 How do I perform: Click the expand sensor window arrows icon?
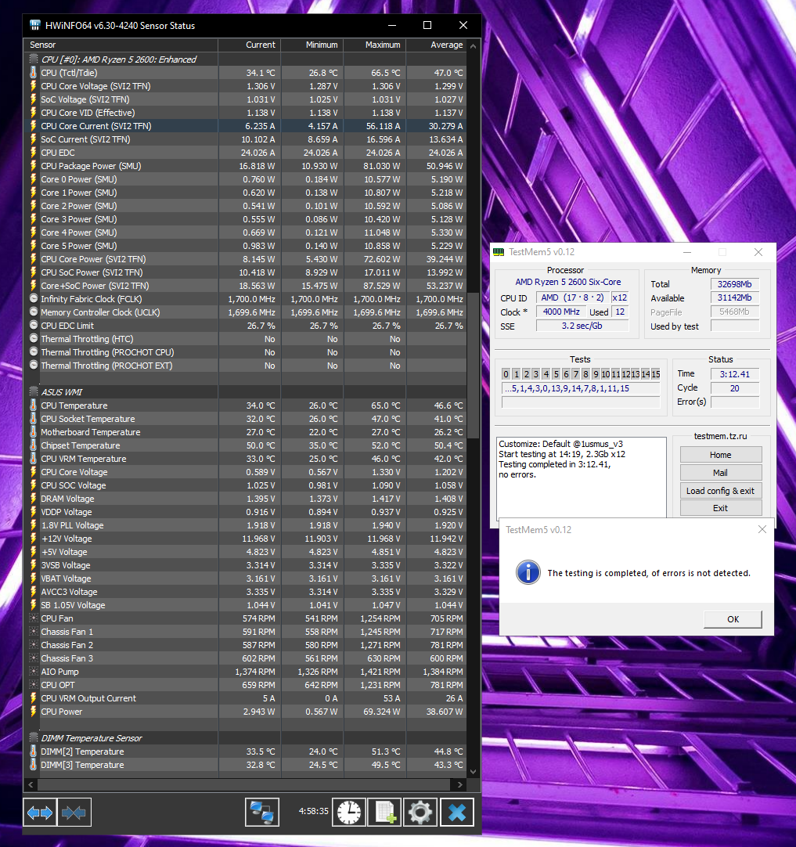[39, 812]
